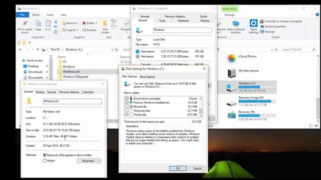Click Advanced button in Windows.old Properties
321x180 pixels.
point(89,161)
